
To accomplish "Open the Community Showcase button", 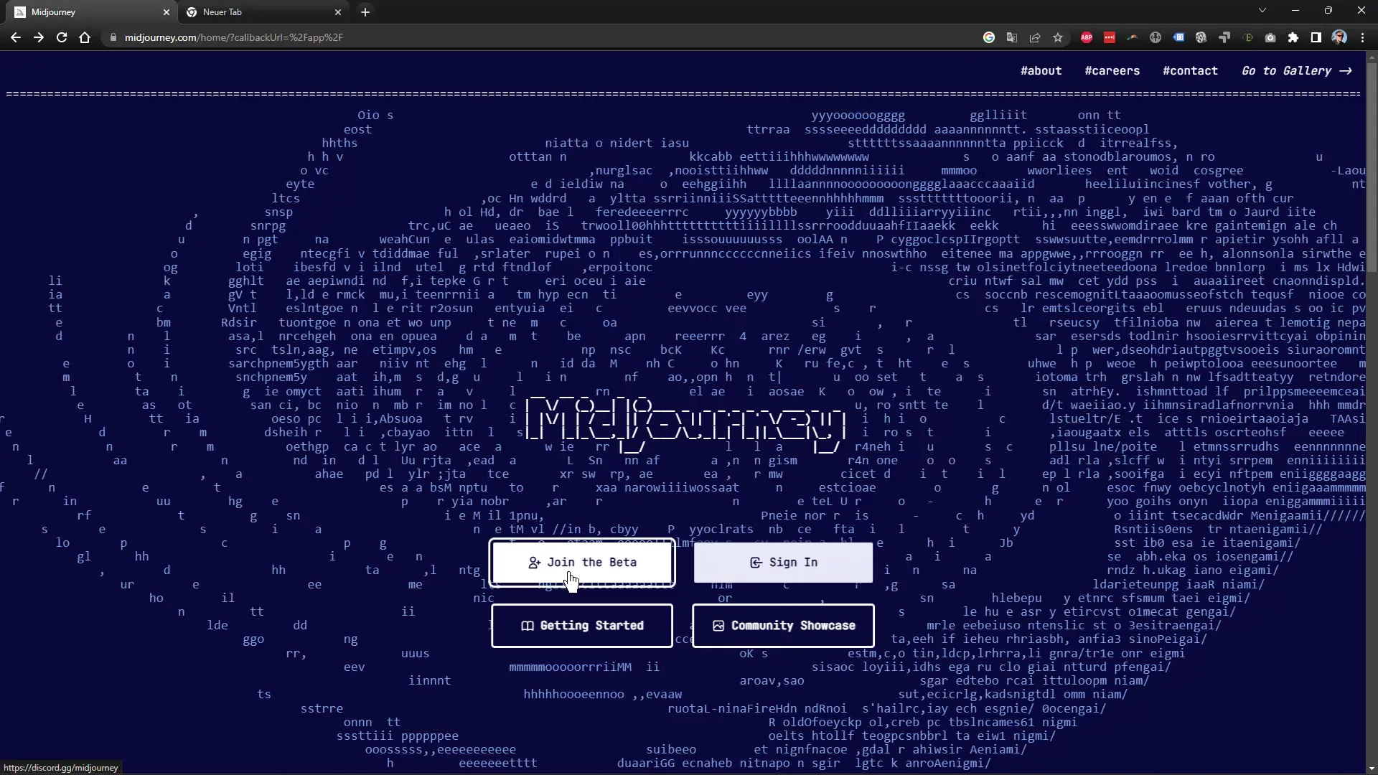I will click(x=783, y=626).
